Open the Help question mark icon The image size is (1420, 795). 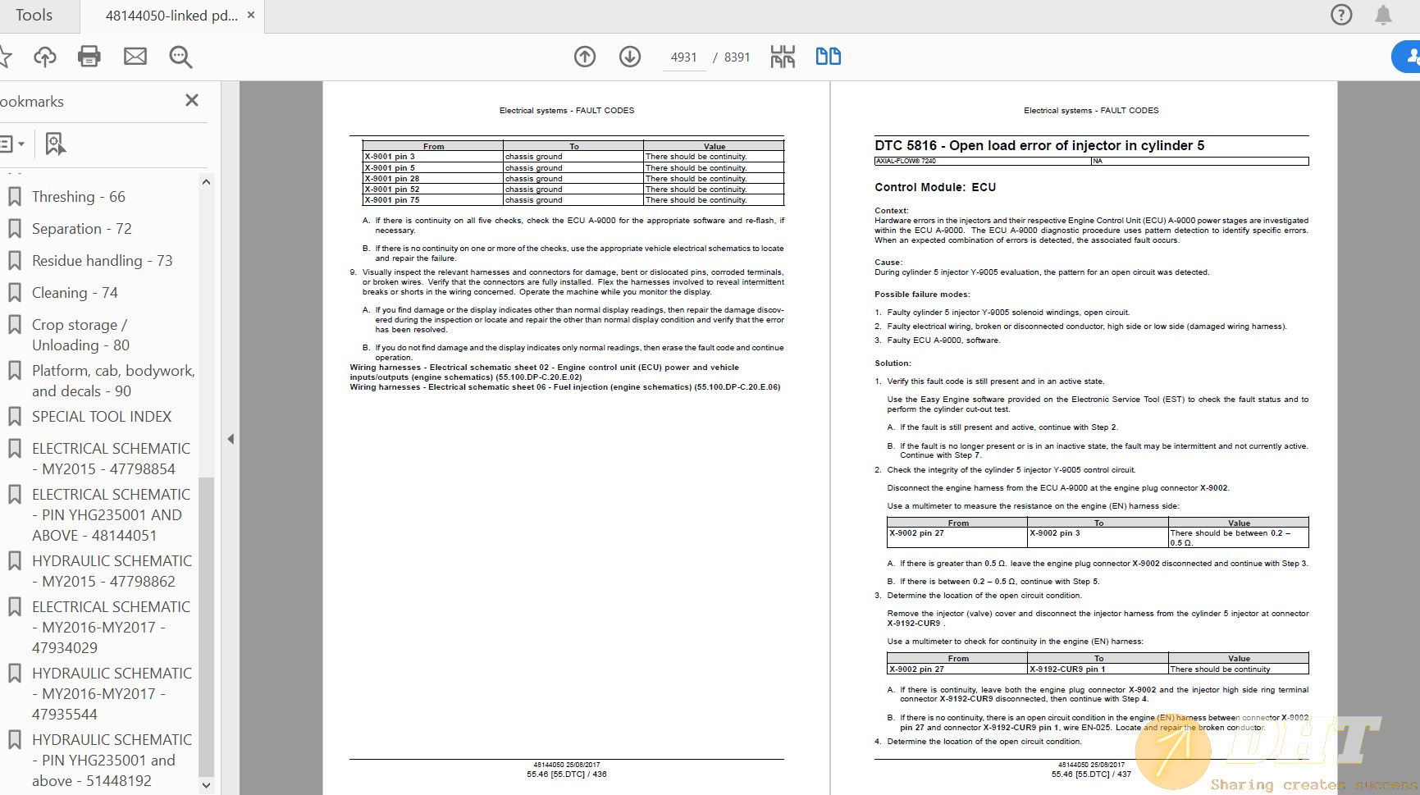(1341, 15)
